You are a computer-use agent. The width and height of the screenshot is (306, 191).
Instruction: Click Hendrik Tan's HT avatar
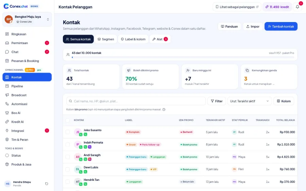(78, 182)
